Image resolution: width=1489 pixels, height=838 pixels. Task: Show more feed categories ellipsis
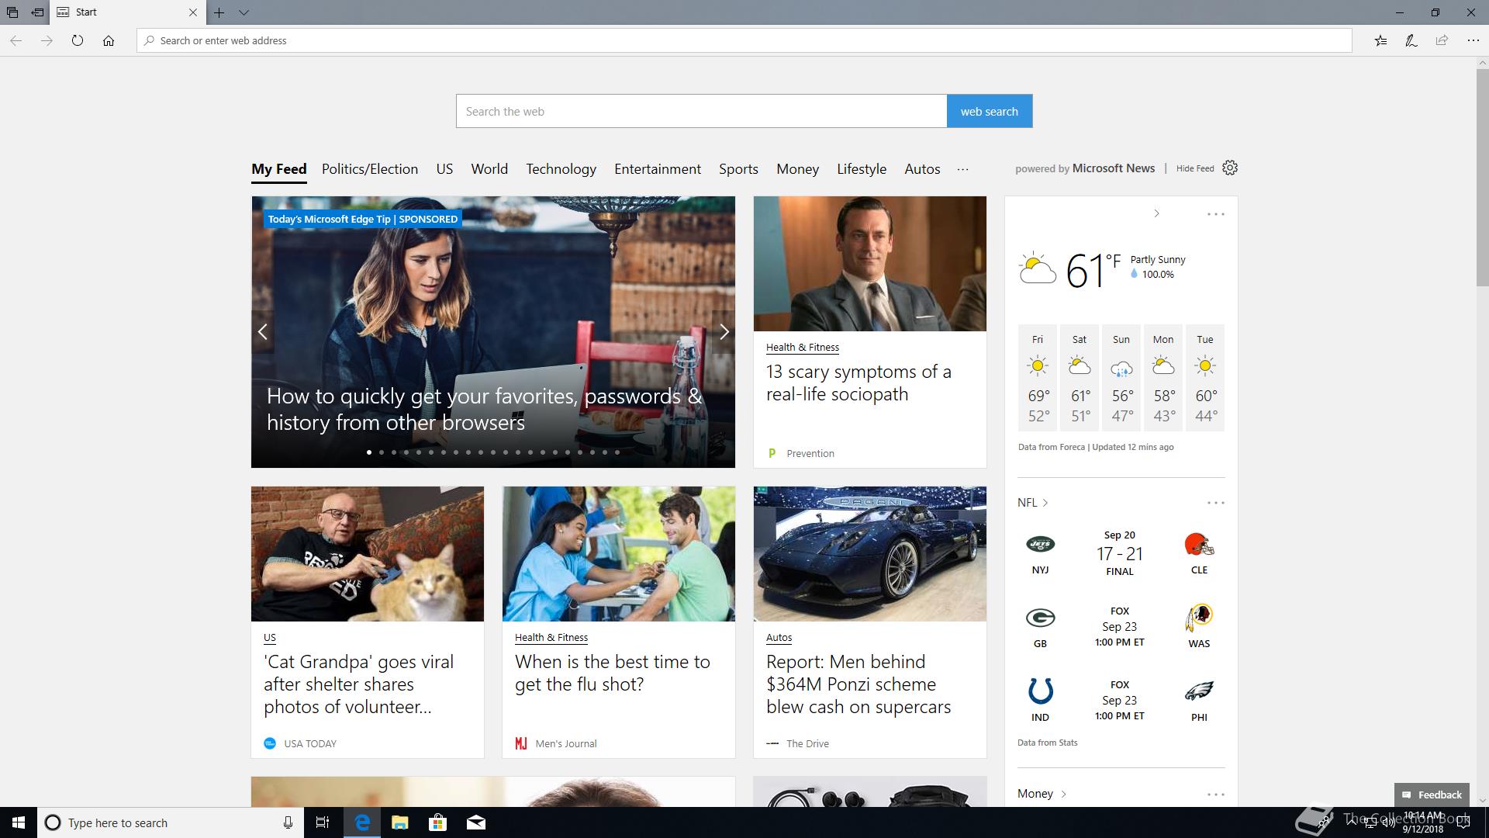coord(962,169)
